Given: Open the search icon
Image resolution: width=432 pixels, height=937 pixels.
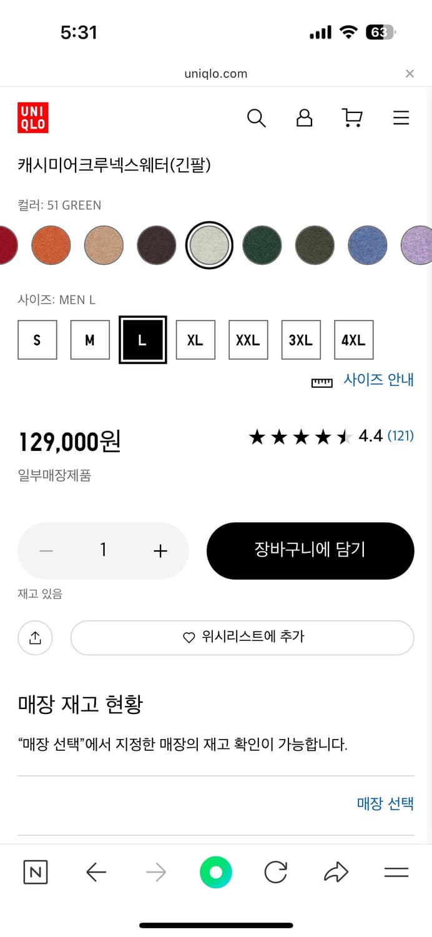Looking at the screenshot, I should tap(256, 118).
